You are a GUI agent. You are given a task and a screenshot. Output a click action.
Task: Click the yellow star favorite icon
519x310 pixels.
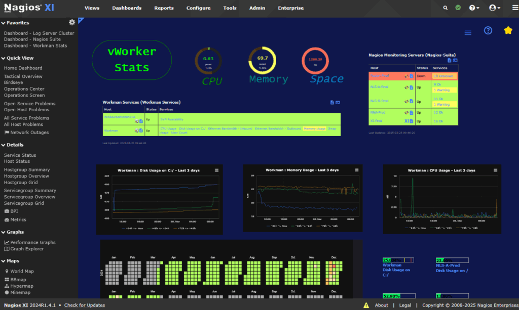click(x=508, y=31)
